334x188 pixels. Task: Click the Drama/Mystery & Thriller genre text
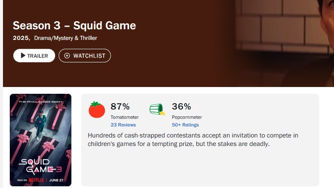[65, 38]
